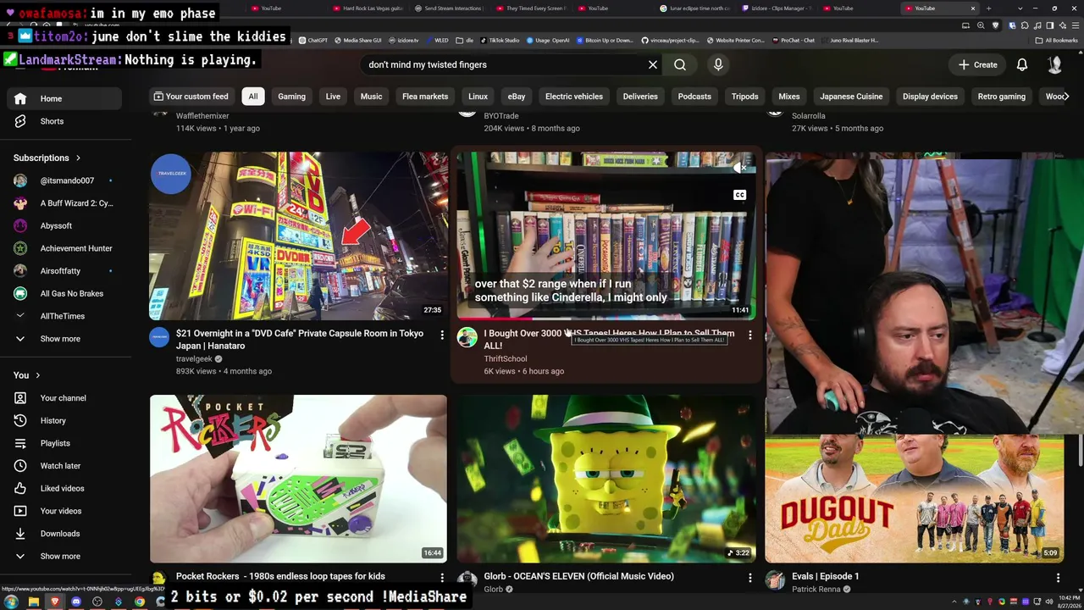Open more options for Evals Episode 1
Screen dimensions: 1084x610
tap(1058, 578)
